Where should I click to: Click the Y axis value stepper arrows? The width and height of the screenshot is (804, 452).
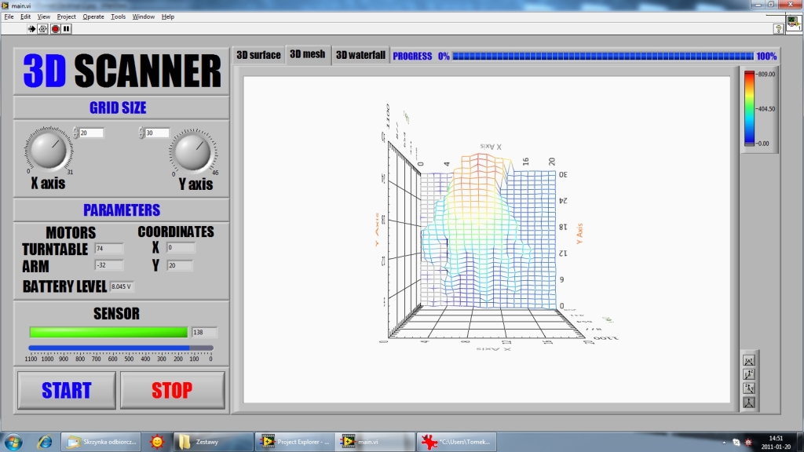coord(141,133)
